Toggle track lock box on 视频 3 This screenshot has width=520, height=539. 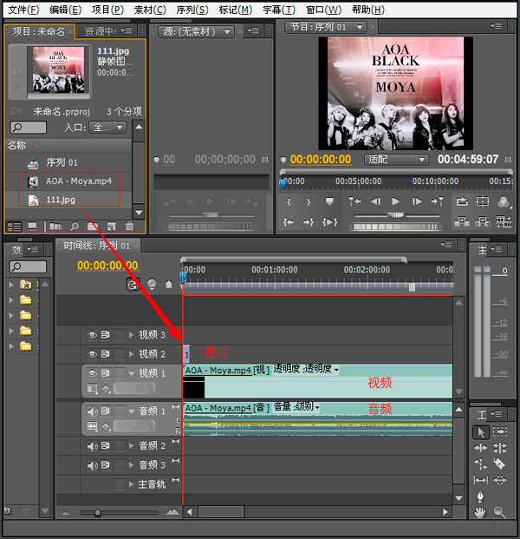(x=120, y=335)
